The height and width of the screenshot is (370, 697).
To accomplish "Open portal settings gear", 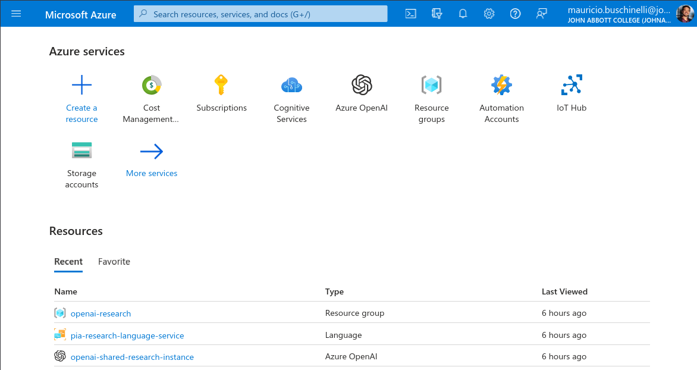I will pos(489,14).
